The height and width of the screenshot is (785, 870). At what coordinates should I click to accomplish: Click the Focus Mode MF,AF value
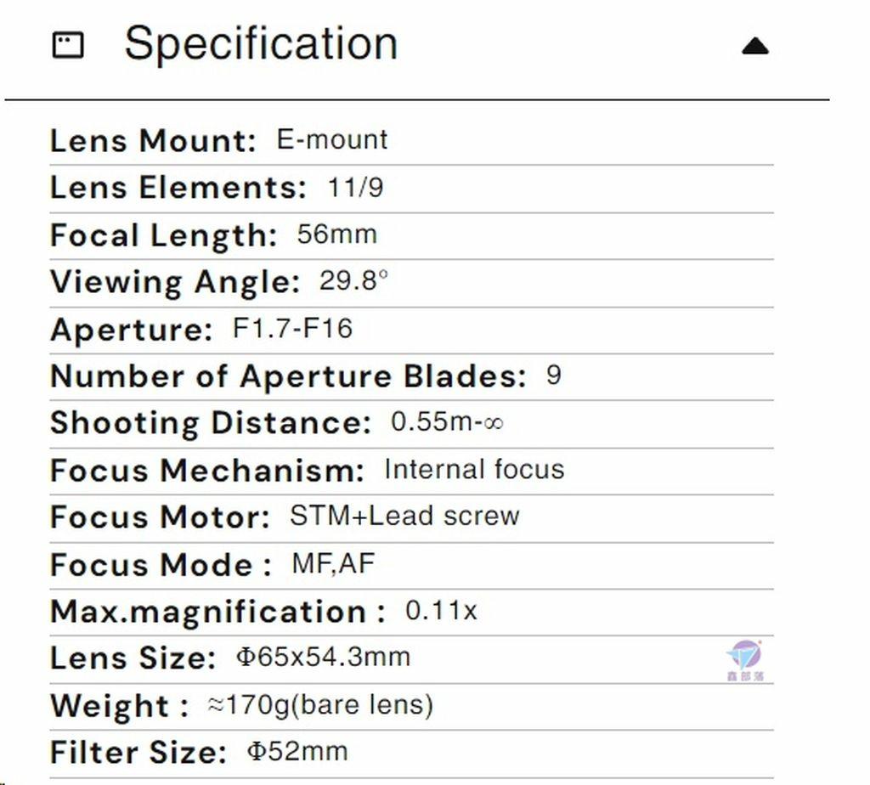click(x=333, y=564)
